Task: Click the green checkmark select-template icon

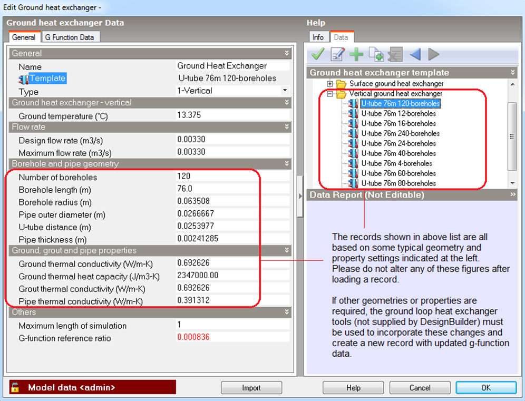Action: pos(318,54)
